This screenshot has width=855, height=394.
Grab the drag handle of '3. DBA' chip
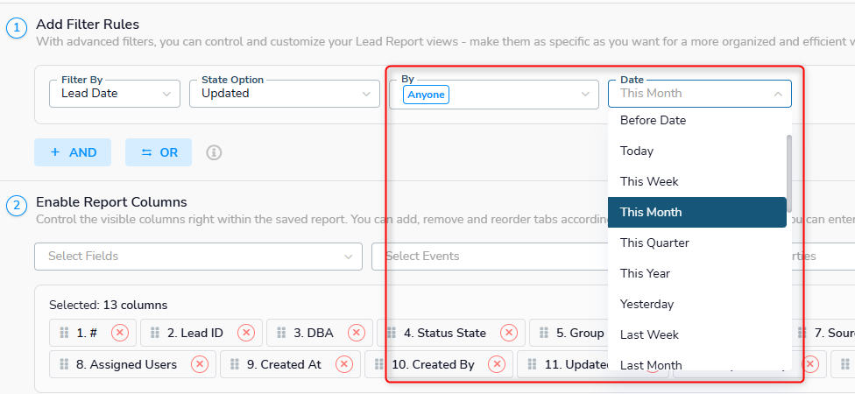tap(281, 333)
